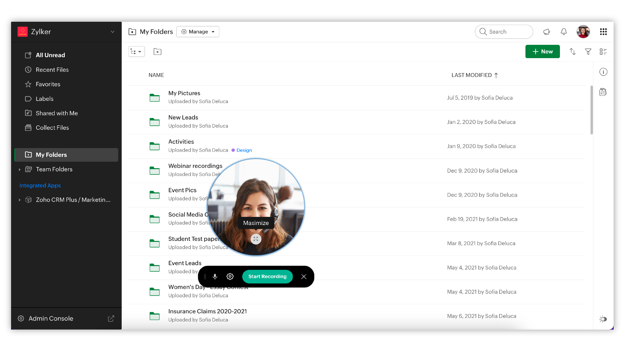Screen dimensions: 625x351
Task: Toggle the night mode switch
Action: [603, 319]
